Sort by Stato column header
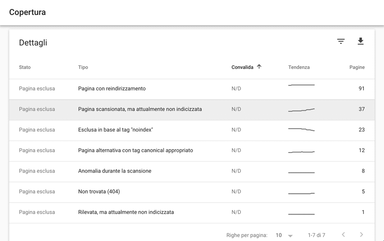Screen dimensions: 384x241 point(25,67)
